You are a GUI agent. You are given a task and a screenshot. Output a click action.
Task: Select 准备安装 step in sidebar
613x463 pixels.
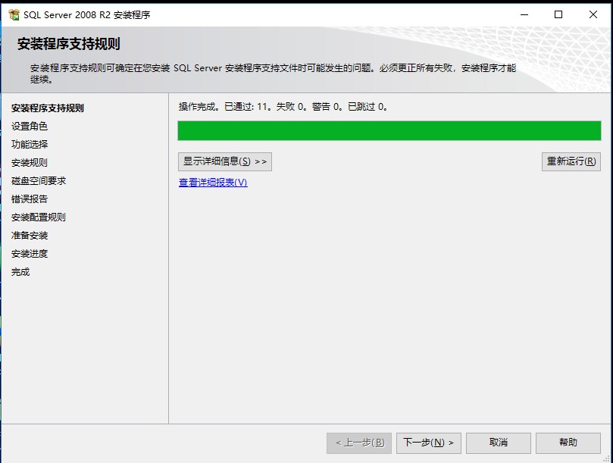(x=30, y=235)
